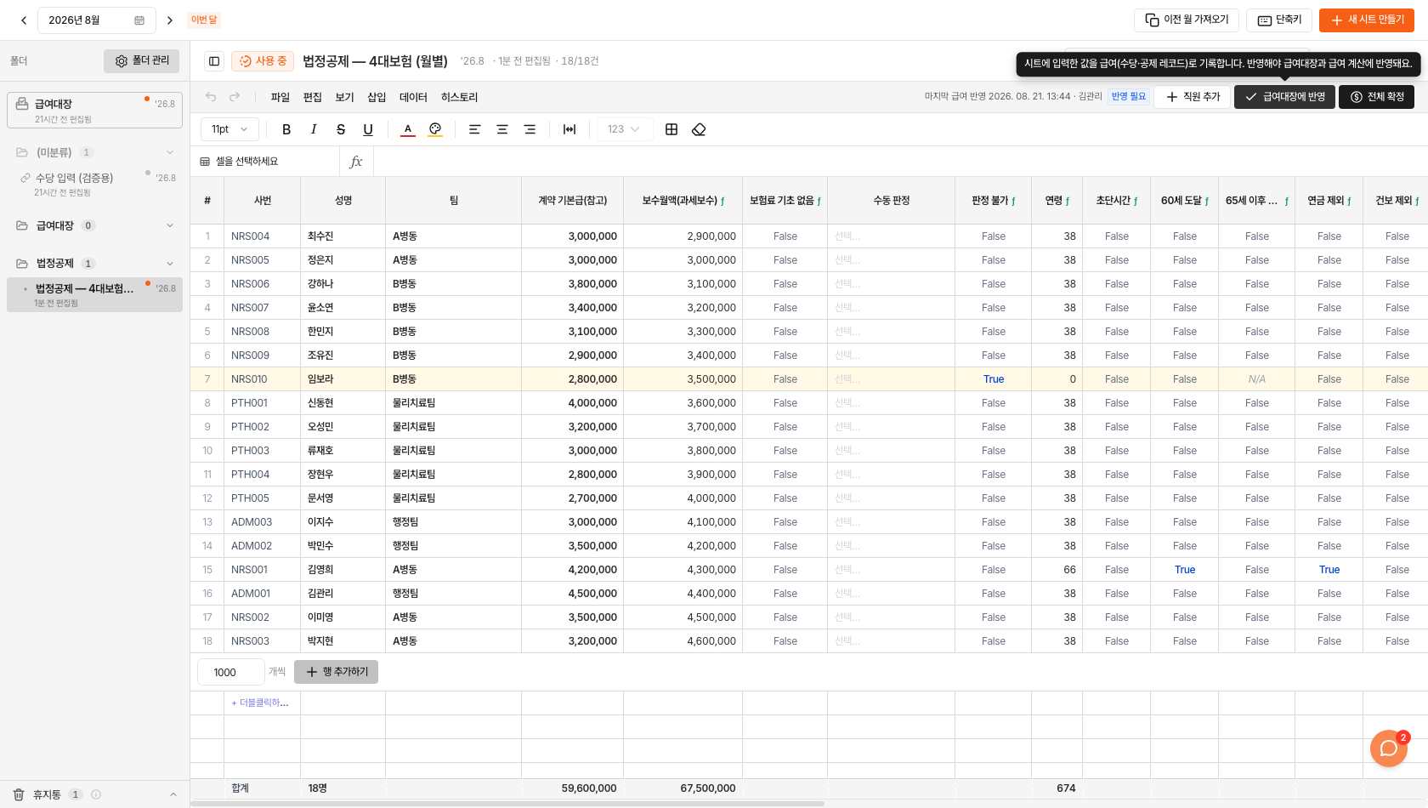Apply strikethrough formatting
The width and height of the screenshot is (1428, 808).
[341, 129]
